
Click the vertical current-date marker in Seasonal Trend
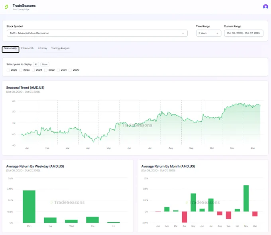(205, 122)
